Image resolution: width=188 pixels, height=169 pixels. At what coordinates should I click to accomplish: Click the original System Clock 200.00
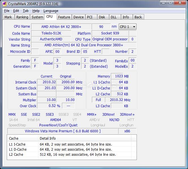[x=66, y=88]
